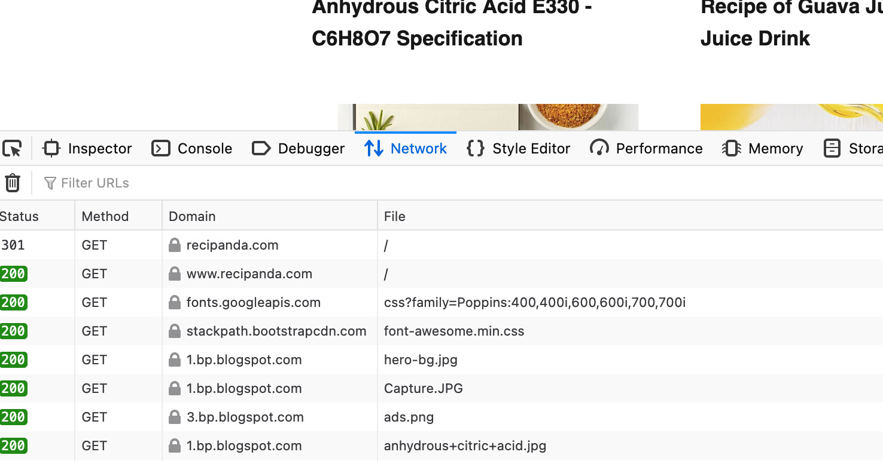
Task: Open the Style Editor tab
Action: pyautogui.click(x=519, y=149)
